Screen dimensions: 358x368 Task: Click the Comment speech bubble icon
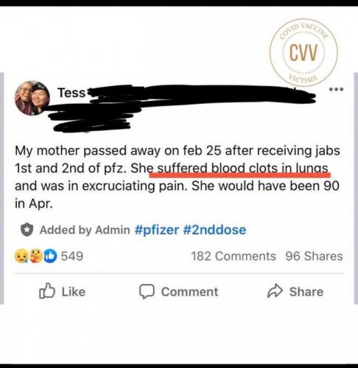point(147,291)
